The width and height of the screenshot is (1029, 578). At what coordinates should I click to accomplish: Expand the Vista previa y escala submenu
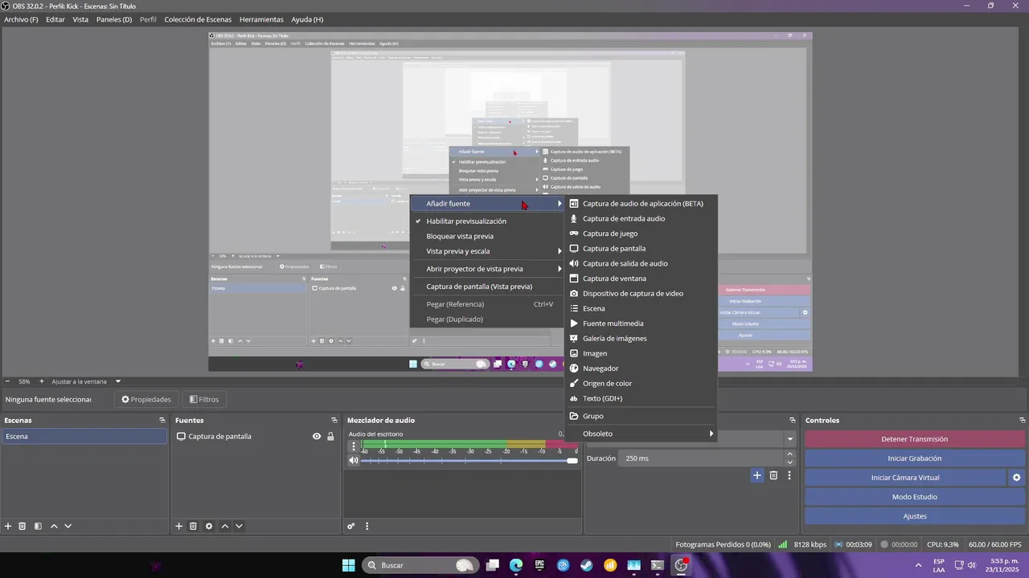(x=486, y=251)
